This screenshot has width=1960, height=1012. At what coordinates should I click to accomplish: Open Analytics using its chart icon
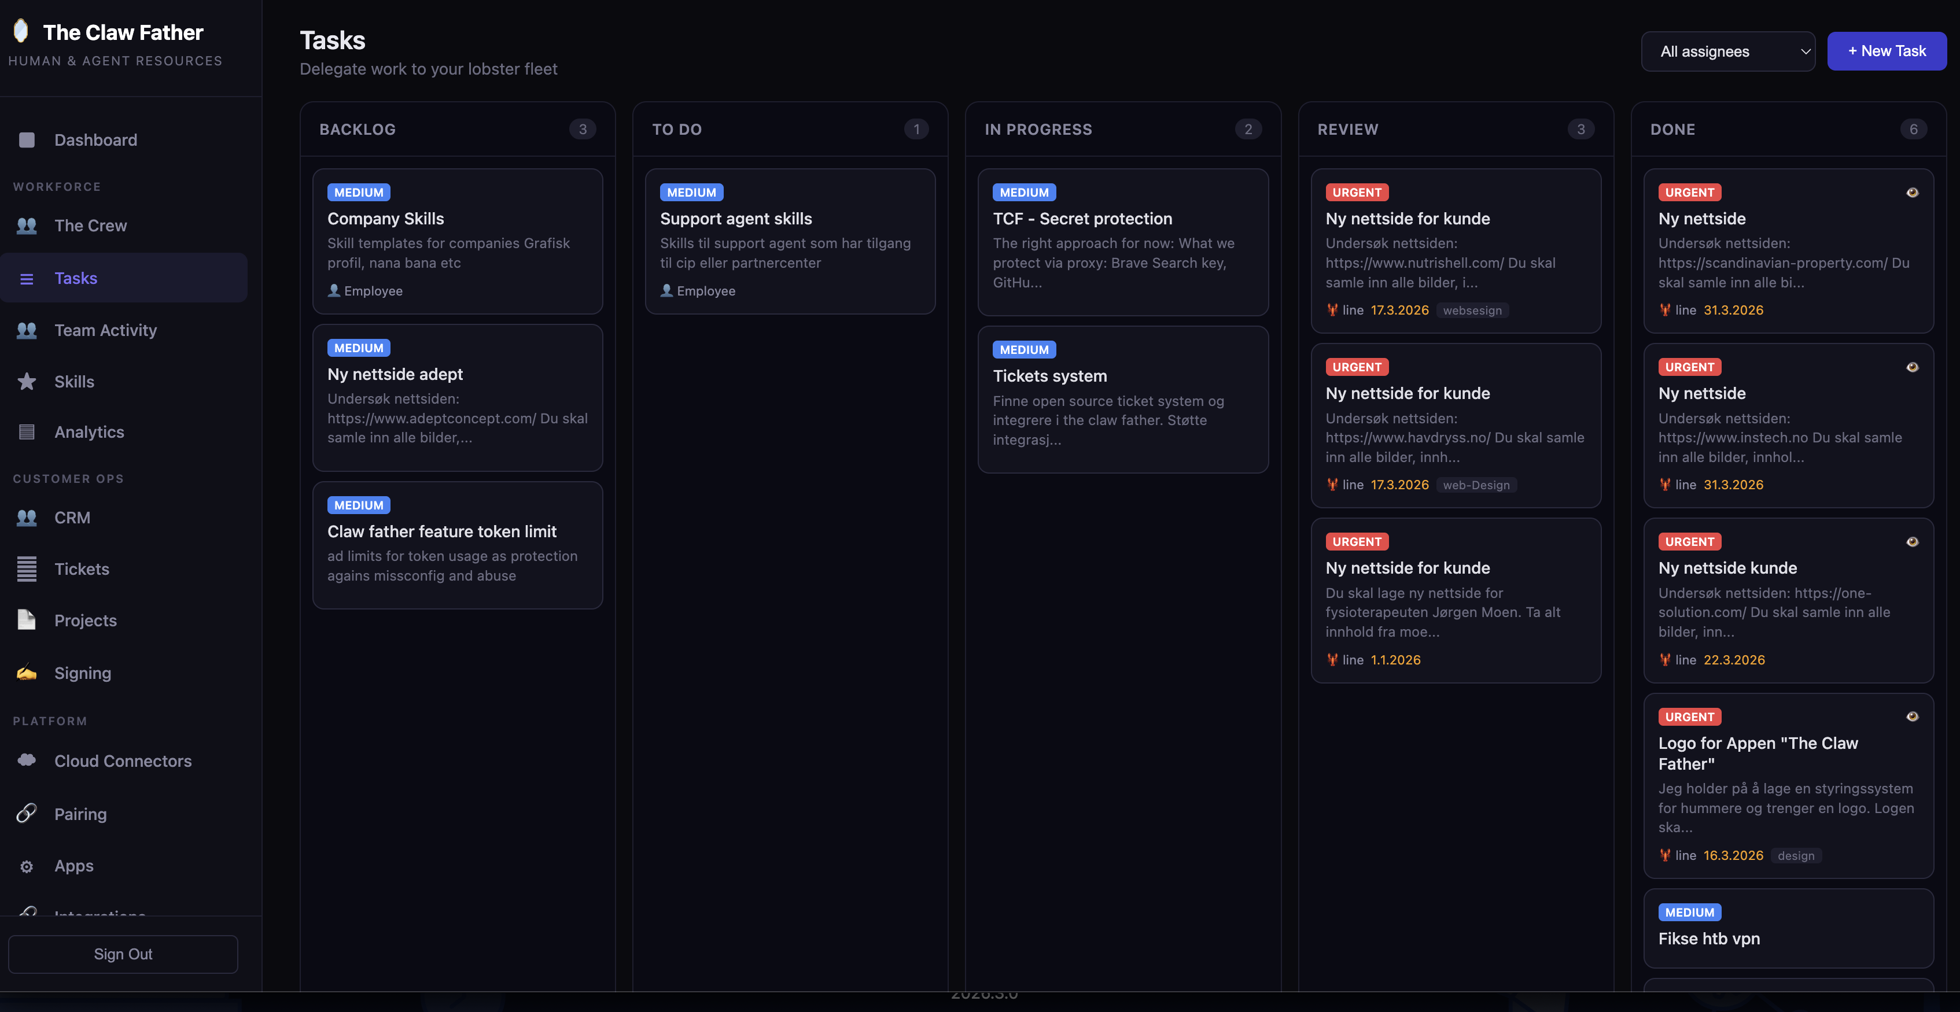[x=27, y=431]
